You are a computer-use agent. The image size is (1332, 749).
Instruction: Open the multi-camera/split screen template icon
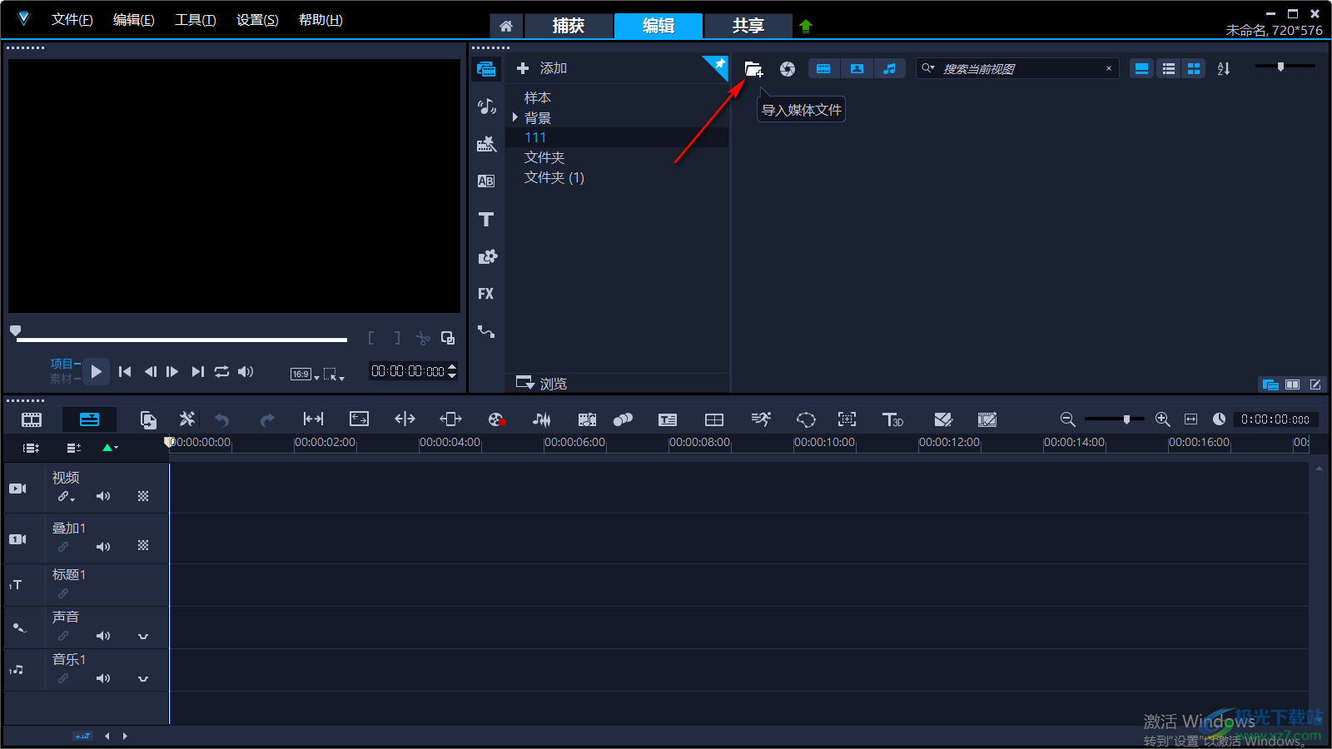714,419
